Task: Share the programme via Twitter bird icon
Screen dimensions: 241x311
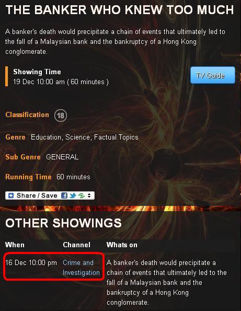Action: pos(73,195)
